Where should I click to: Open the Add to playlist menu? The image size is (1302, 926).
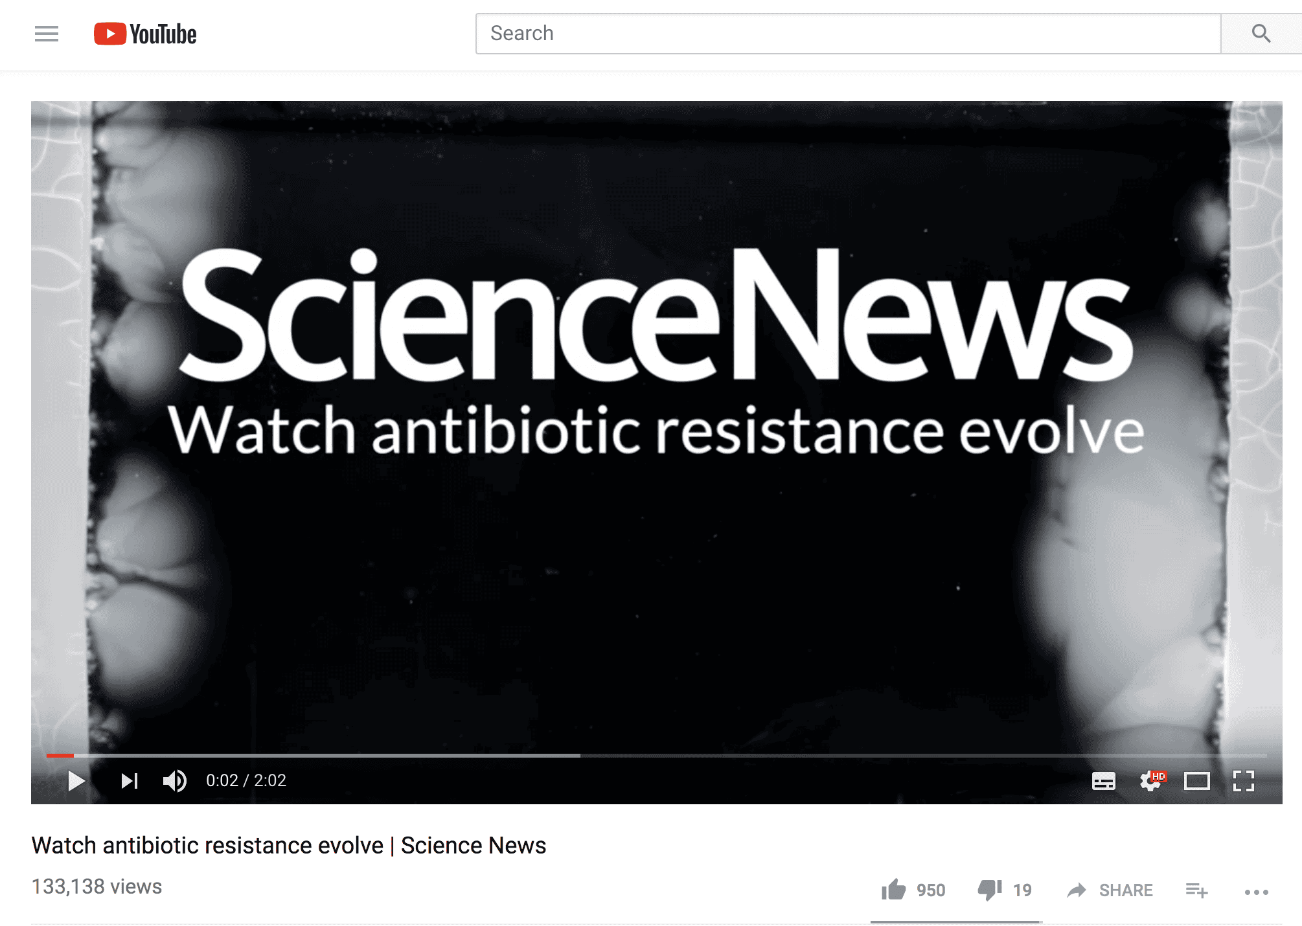(x=1196, y=890)
